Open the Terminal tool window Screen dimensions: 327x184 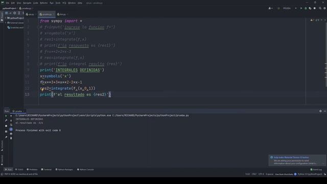tap(46, 169)
